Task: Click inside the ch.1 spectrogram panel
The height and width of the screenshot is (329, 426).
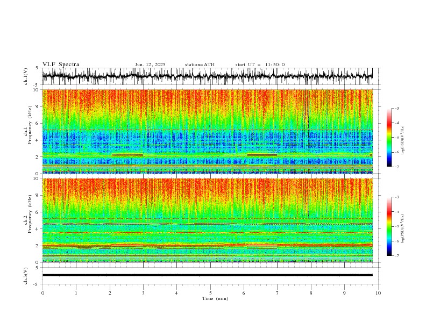Action: coord(208,131)
